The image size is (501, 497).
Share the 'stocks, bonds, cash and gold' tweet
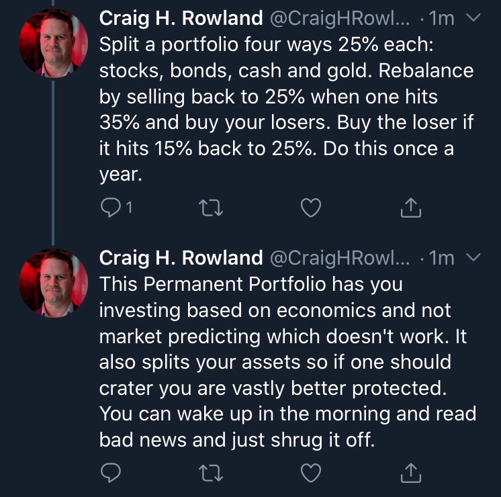411,208
